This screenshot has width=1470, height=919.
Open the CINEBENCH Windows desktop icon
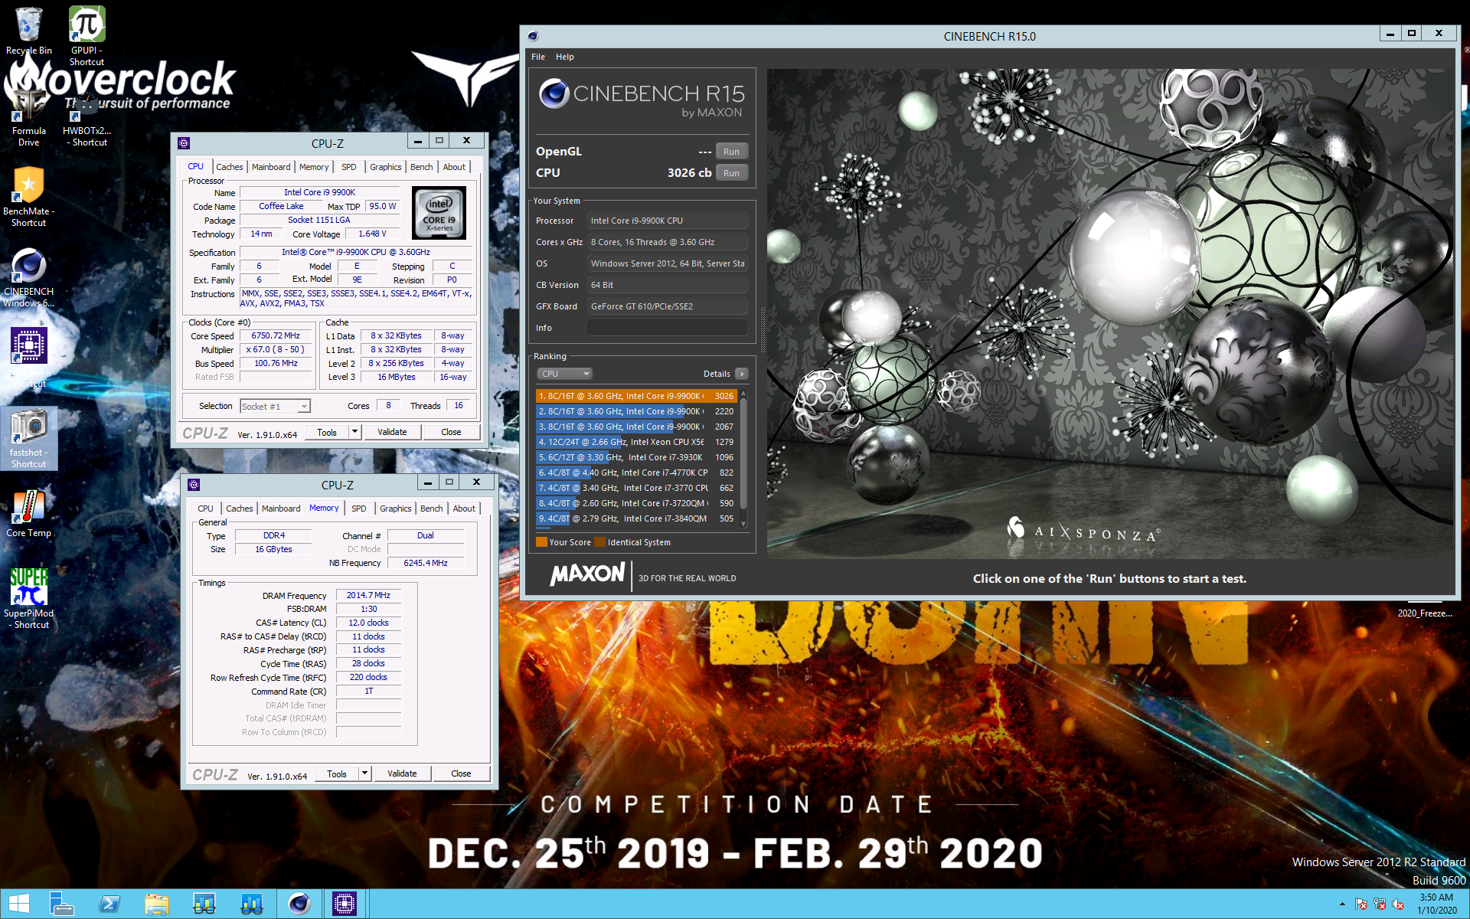click(x=28, y=267)
